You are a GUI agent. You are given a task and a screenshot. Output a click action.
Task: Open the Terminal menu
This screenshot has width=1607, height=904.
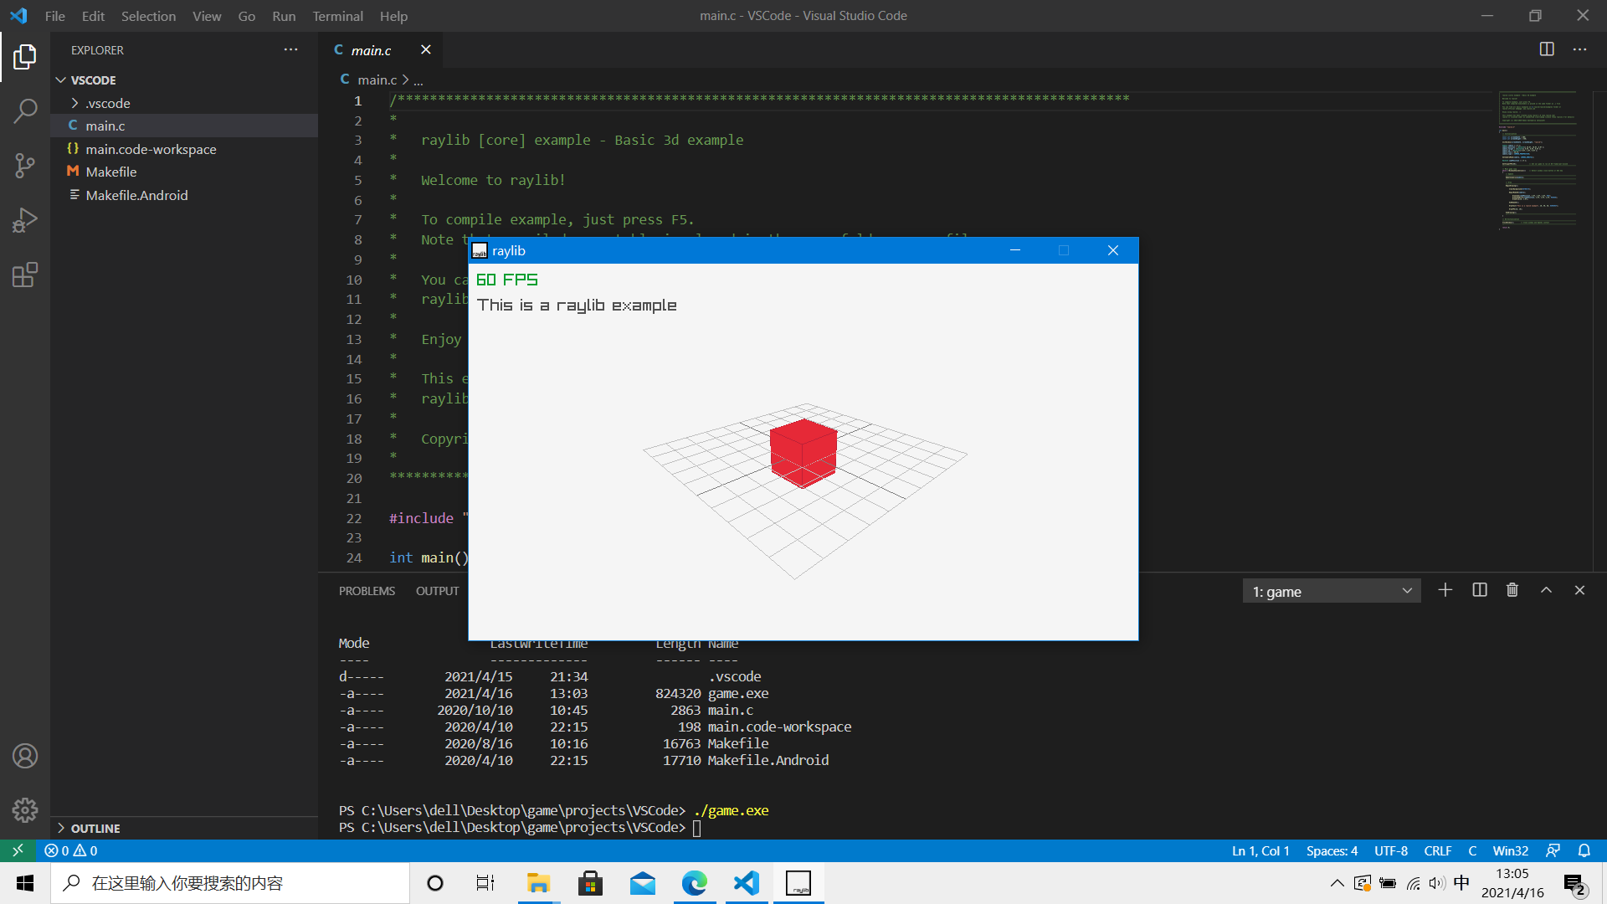(337, 16)
